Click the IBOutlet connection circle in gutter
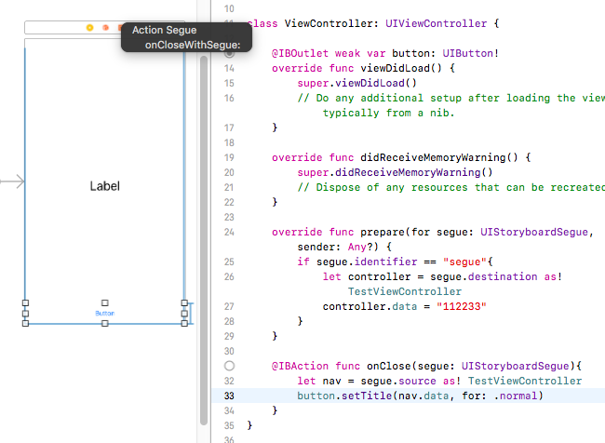605x443 pixels. pos(229,54)
